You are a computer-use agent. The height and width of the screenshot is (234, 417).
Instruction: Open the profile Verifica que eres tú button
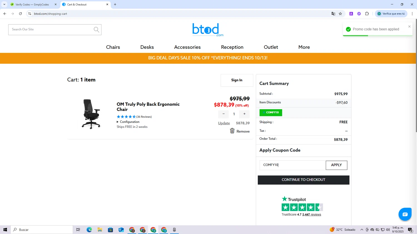[x=391, y=14]
